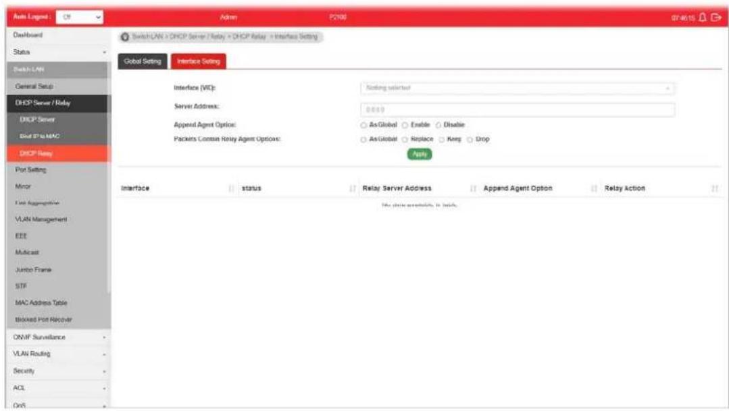Screen dimensions: 729x411
Task: Open the Auto Logout dropdown
Action: coord(80,17)
